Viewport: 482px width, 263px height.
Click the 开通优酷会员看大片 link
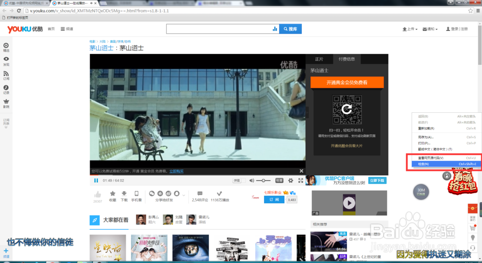pos(347,145)
